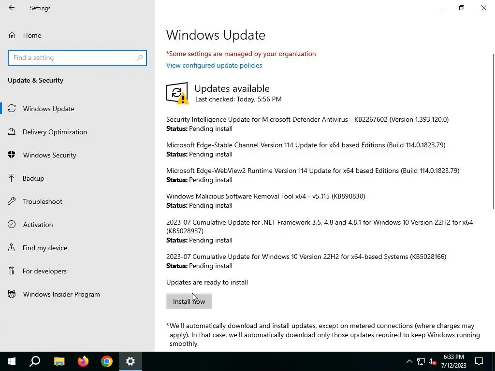The image size is (495, 371).
Task: Click the Malicious Software Removal Tool entry
Action: coord(266,200)
